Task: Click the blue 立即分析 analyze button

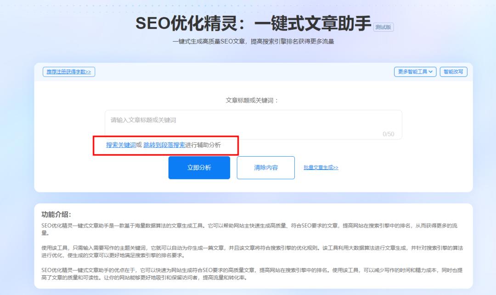Action: (x=199, y=167)
